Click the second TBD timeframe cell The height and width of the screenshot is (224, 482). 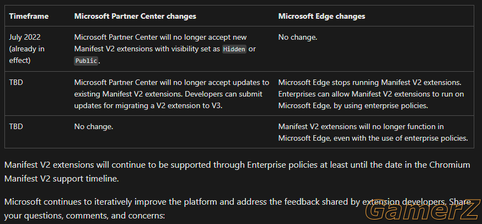[16, 126]
